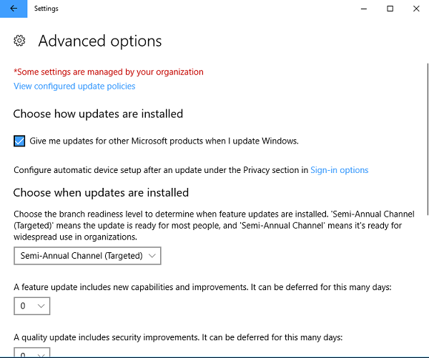Click the Settings title text
This screenshot has width=429, height=358.
point(46,9)
